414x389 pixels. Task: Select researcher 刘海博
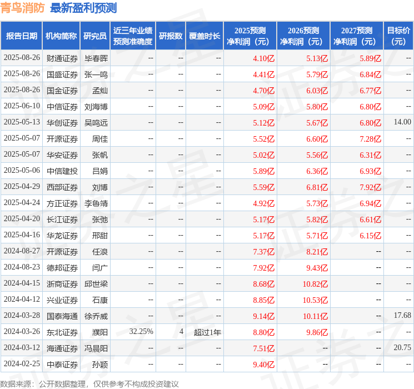[96, 107]
